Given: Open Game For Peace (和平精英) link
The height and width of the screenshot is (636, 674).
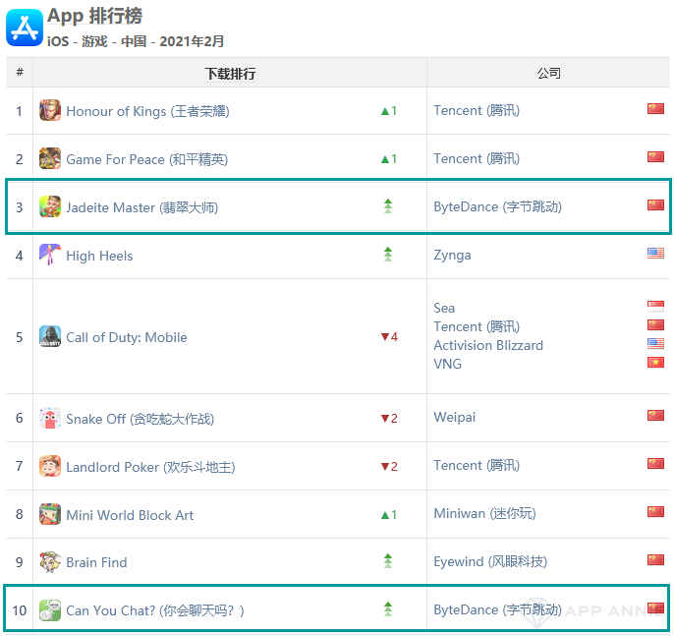Looking at the screenshot, I should [147, 159].
